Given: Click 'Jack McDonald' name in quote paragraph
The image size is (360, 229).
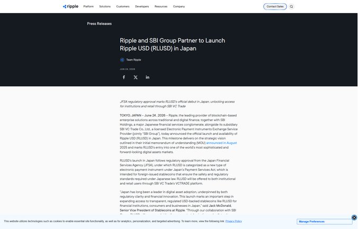Looking at the screenshot, I should tap(220, 206).
